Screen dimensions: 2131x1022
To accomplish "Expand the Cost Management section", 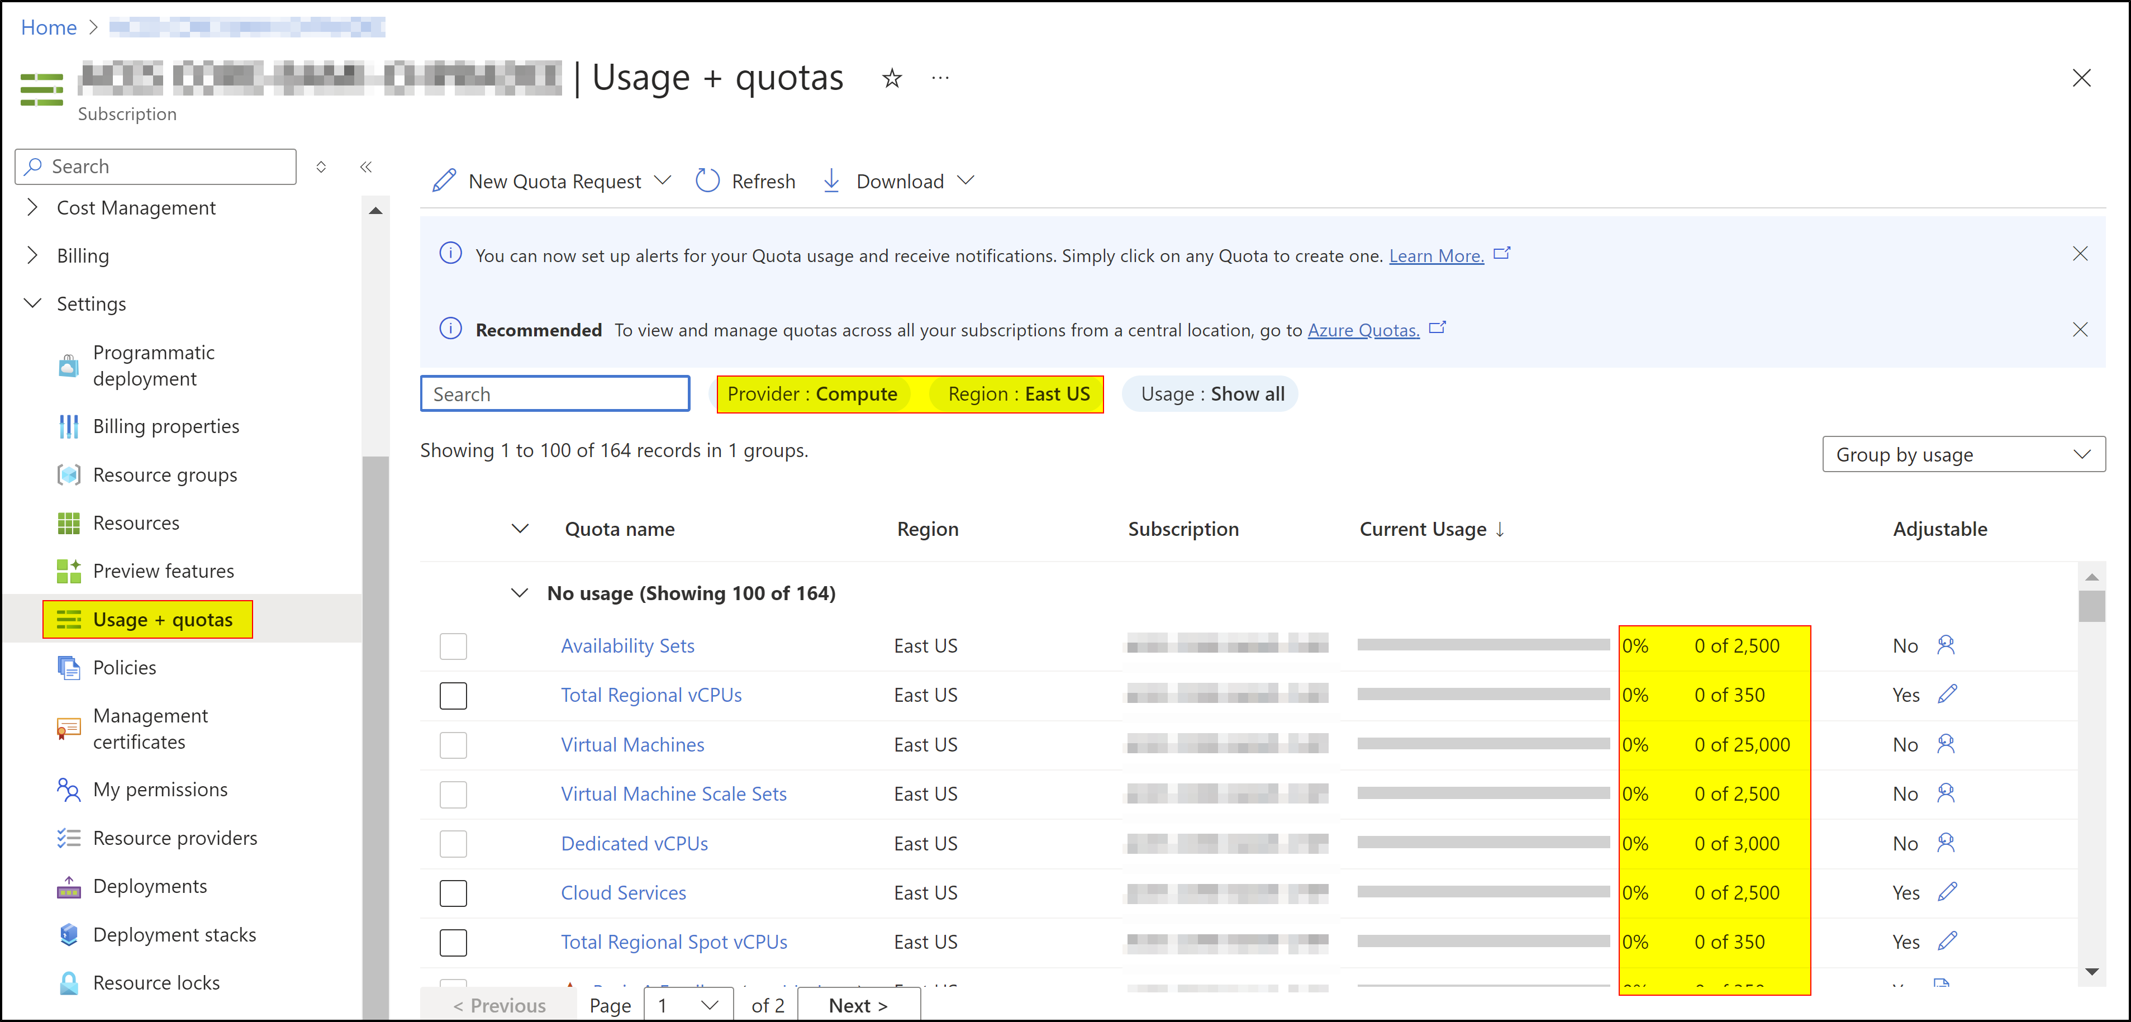I will click(x=32, y=208).
